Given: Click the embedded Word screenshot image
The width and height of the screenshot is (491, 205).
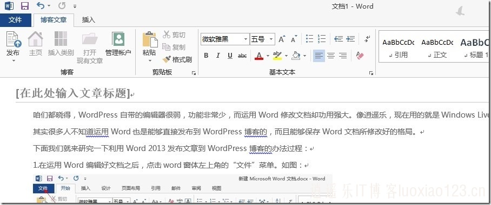Looking at the screenshot, I should [183, 188].
